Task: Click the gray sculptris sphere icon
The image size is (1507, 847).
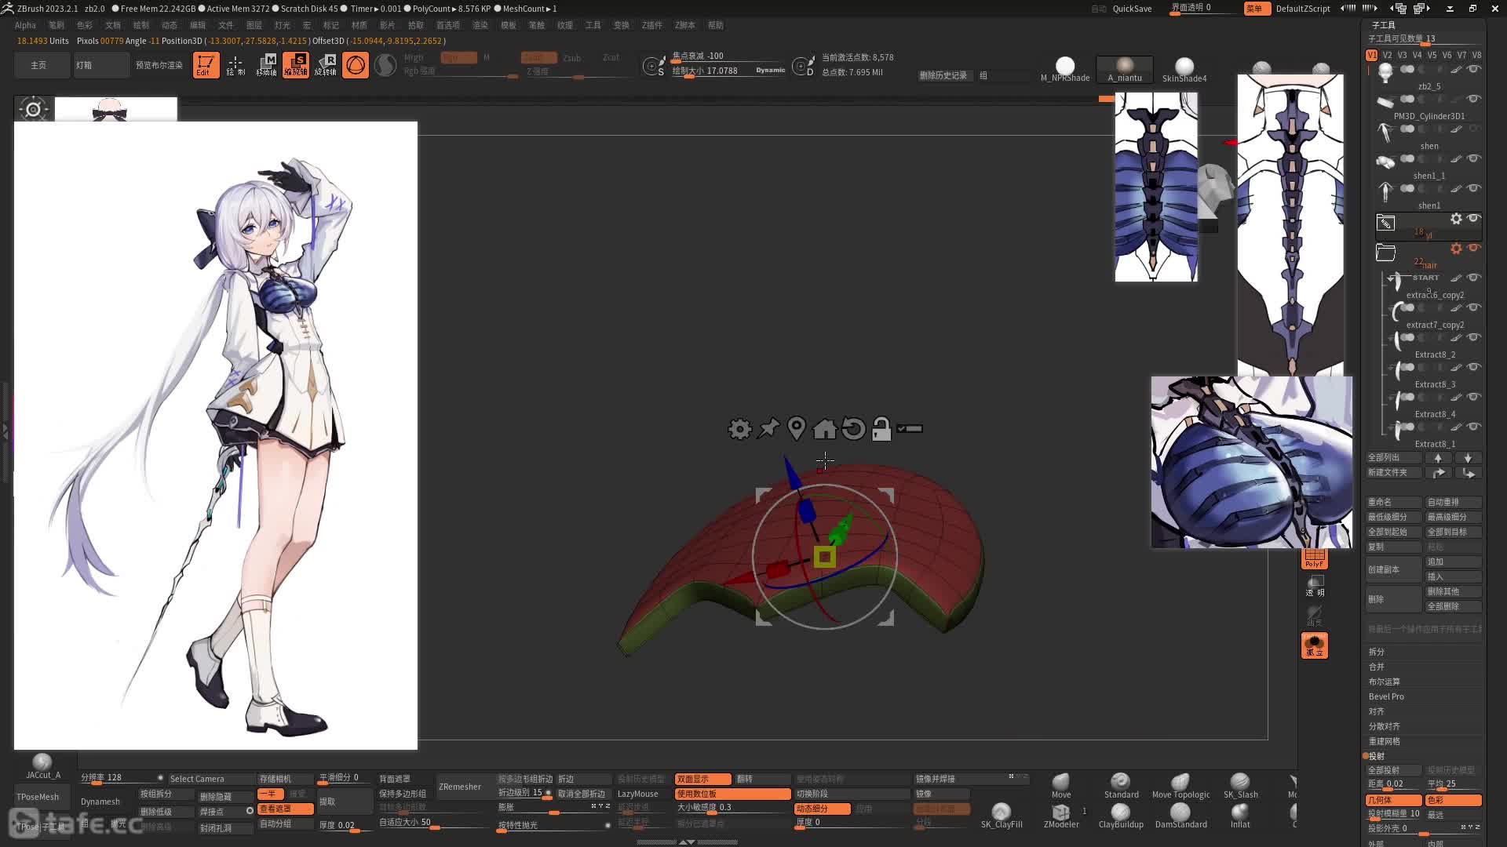Action: click(385, 65)
